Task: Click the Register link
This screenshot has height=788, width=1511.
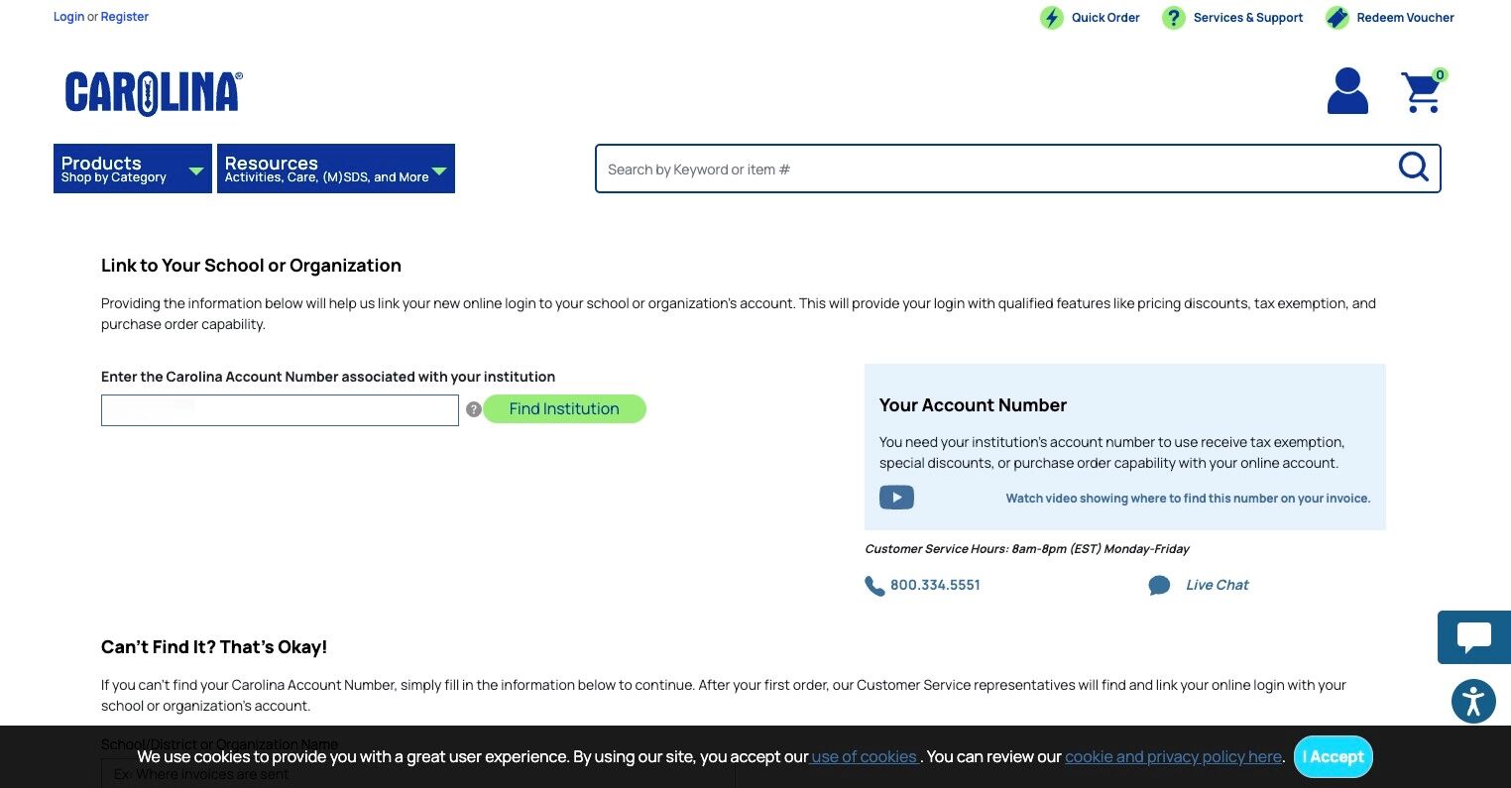Action: click(125, 17)
